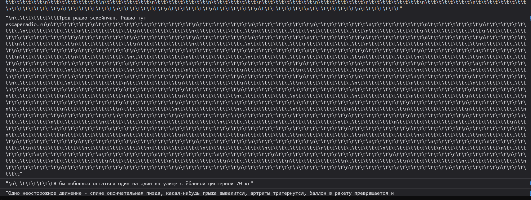This screenshot has width=531, height=200.
Task: Click the escaperadio.ru address in console output
Action: tap(26, 24)
